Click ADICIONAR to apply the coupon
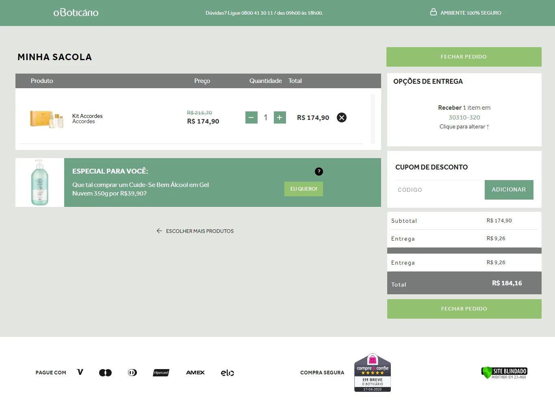 pos(509,190)
